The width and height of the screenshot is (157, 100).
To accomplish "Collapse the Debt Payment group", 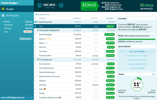I will pyautogui.click(x=38, y=22).
